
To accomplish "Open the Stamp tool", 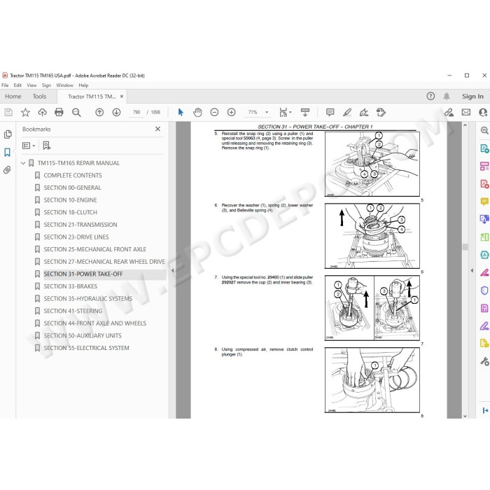I will [x=381, y=112].
